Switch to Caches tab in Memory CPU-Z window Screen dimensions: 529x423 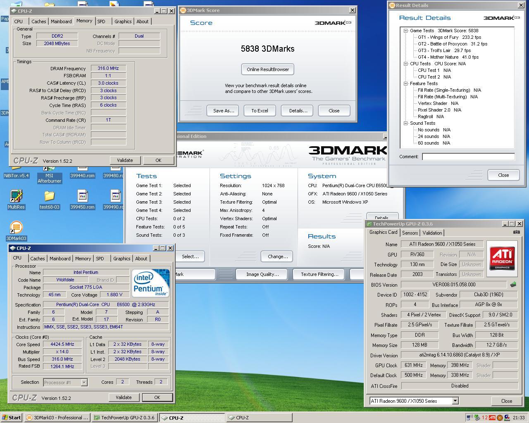pos(39,21)
